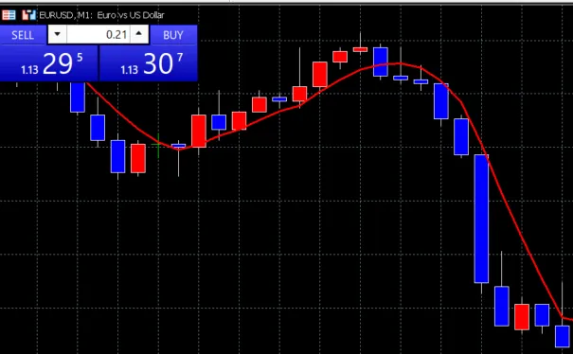The image size is (573, 354).
Task: Click the chart-type icon beside EURUSD title
Action: coord(28,15)
